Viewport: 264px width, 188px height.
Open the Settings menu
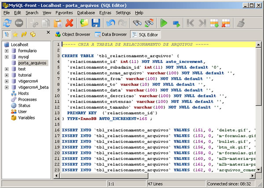click(123, 13)
